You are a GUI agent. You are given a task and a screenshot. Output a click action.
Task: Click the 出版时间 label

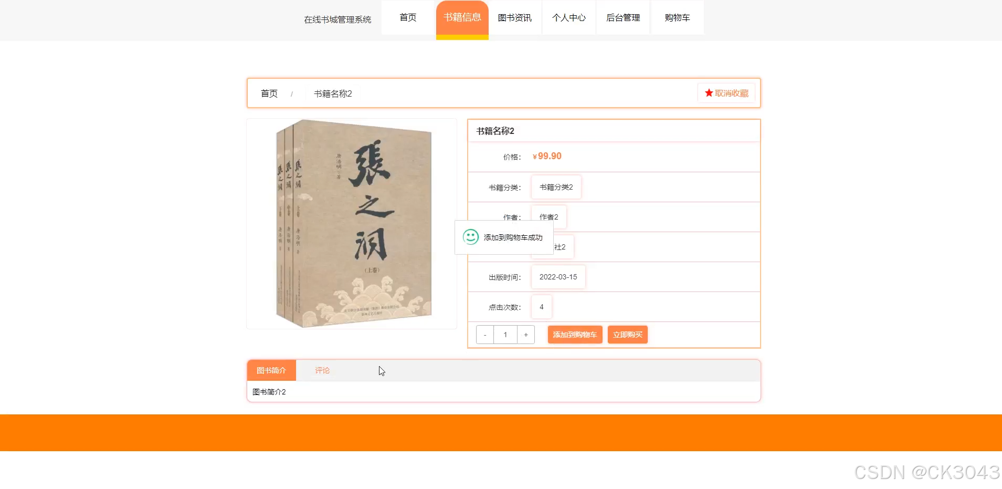point(504,277)
